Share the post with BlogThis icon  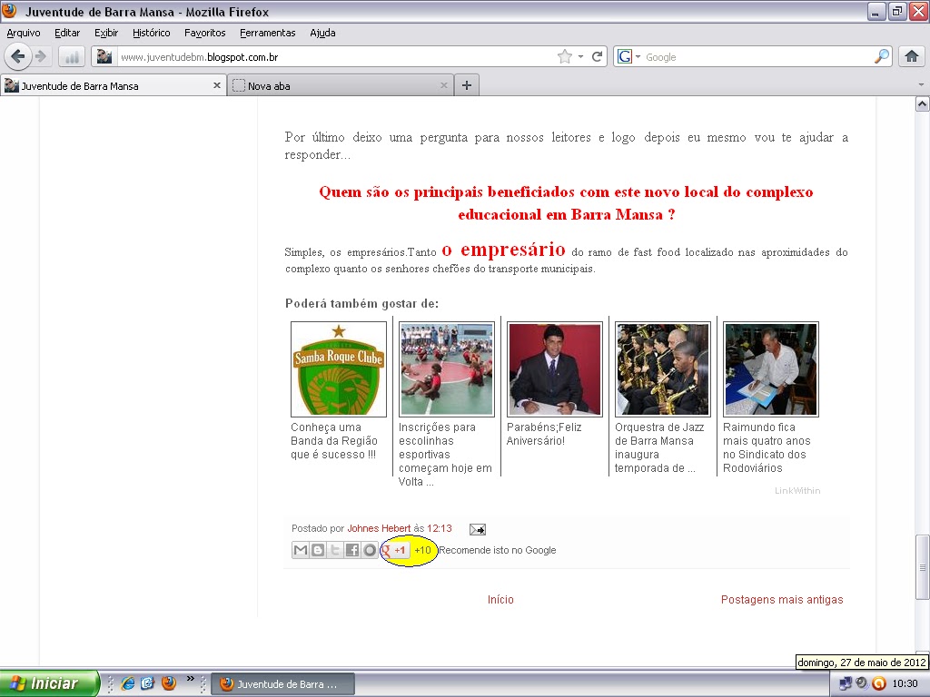click(x=318, y=550)
